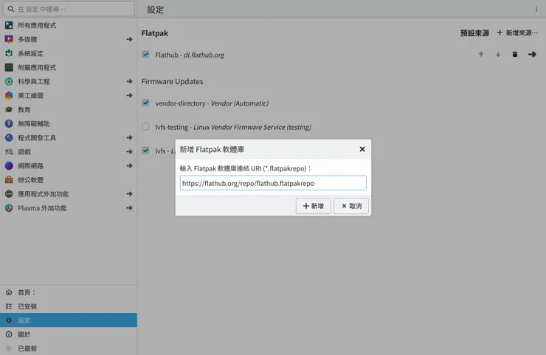Image resolution: width=546 pixels, height=355 pixels.
Task: Click the 附屬應用程式 category icon
Action: [x=9, y=67]
